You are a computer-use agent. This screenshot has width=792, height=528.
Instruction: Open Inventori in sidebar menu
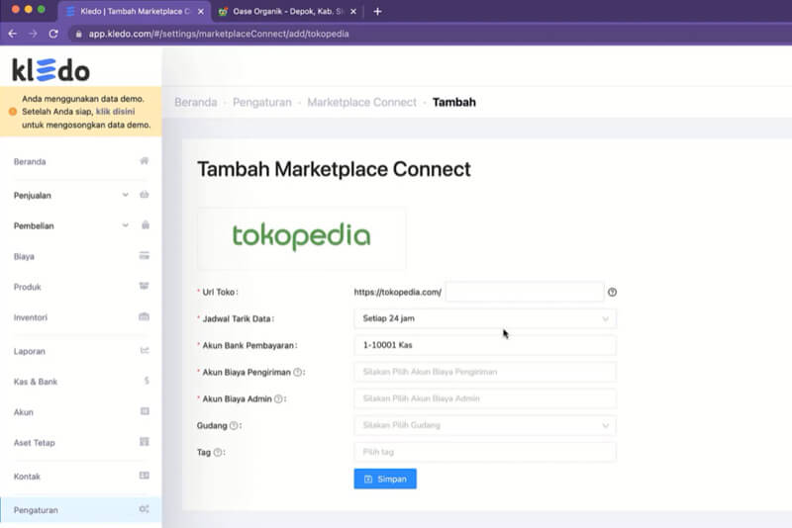click(x=81, y=317)
